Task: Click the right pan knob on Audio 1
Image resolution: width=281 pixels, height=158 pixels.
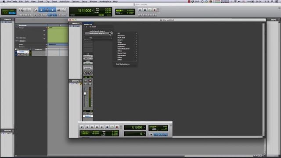Action: click(x=90, y=73)
